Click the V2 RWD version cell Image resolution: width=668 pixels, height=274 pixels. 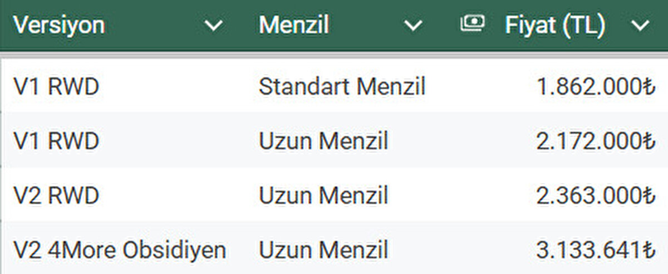(56, 196)
